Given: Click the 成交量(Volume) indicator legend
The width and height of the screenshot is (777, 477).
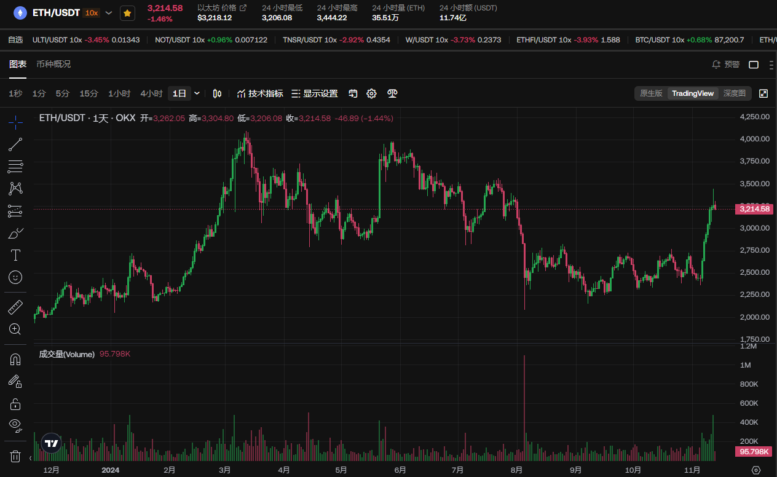Looking at the screenshot, I should (66, 354).
